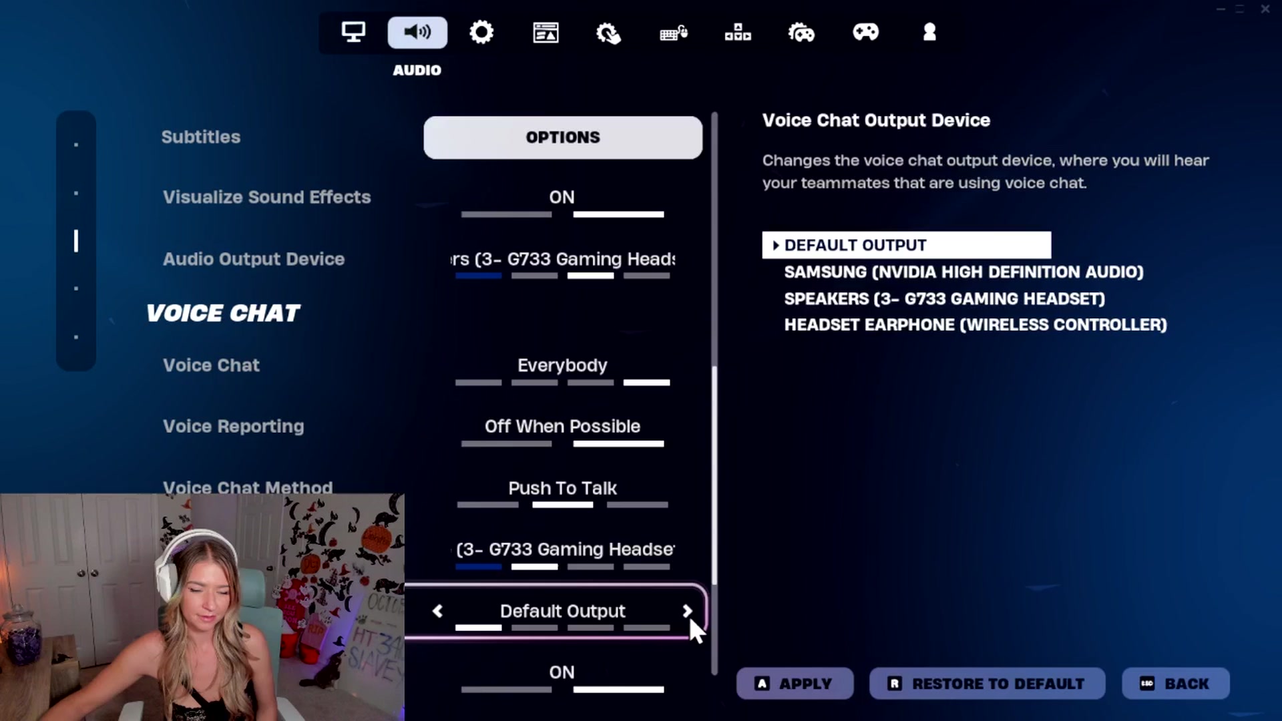Viewport: 1282px width, 721px height.
Task: Select the Audio Output Device label
Action: tap(254, 259)
